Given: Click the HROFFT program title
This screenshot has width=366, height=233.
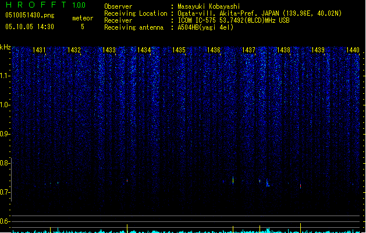Looking at the screenshot, I should click(x=36, y=5).
